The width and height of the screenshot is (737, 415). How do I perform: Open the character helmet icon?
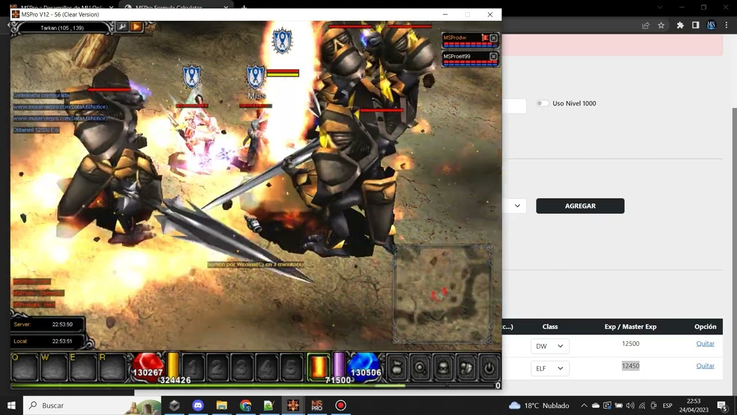click(443, 367)
